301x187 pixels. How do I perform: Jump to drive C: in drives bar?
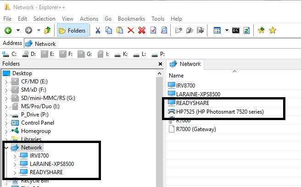click(10, 54)
